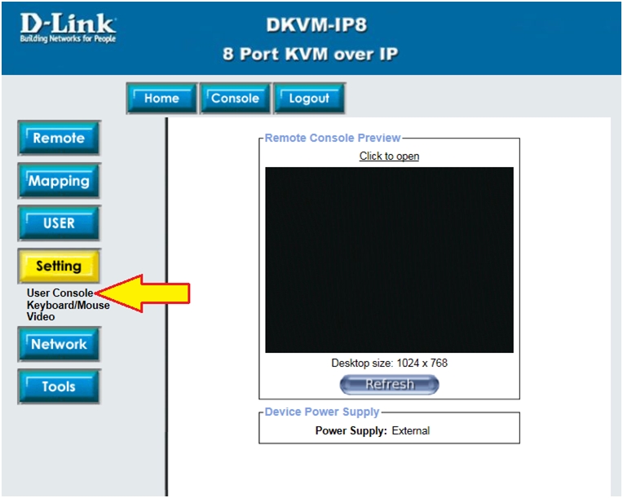Screen dimensions: 623x498
Task: Click the D-Link logo in header
Action: click(68, 29)
